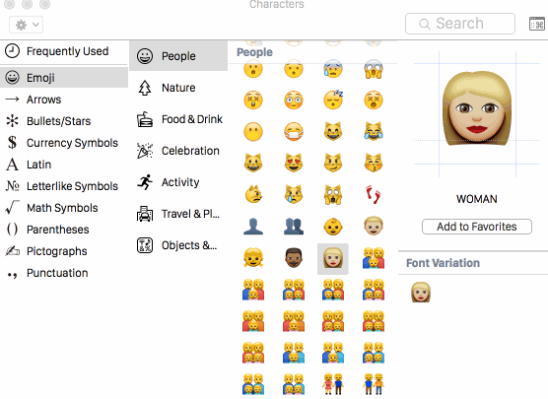Open the Nature emoji subcategory
The height and width of the screenshot is (399, 548).
(178, 88)
